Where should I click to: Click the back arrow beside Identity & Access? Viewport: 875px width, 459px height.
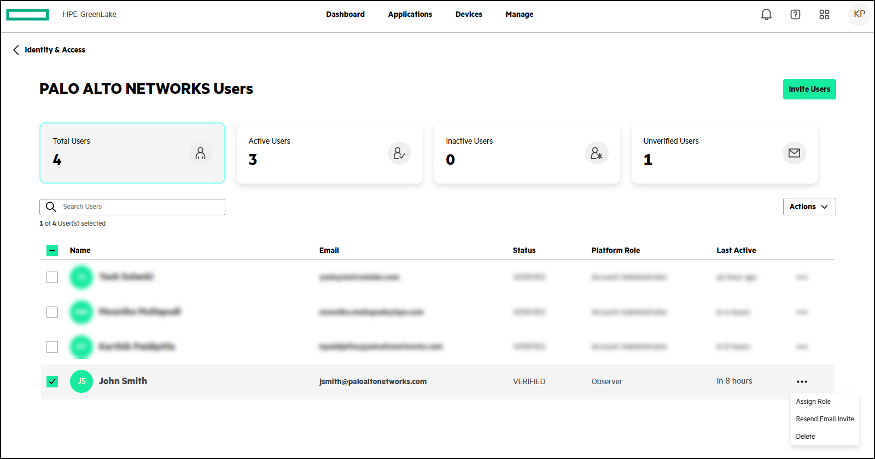tap(16, 50)
